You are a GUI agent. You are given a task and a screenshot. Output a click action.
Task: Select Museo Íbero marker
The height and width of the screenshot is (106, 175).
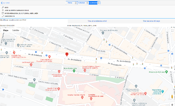tap(163, 92)
